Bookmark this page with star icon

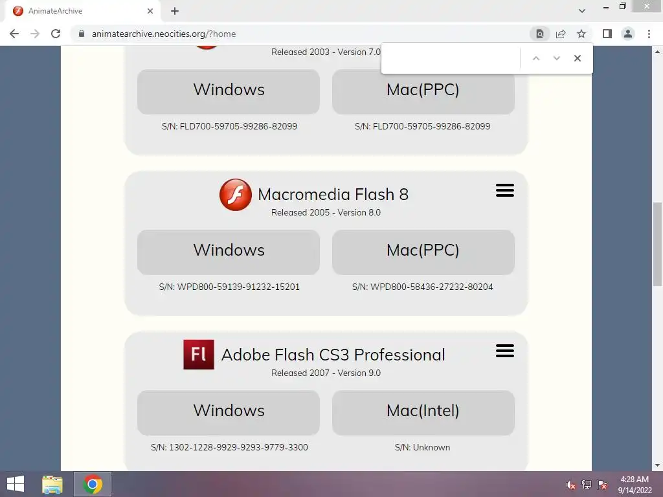581,34
